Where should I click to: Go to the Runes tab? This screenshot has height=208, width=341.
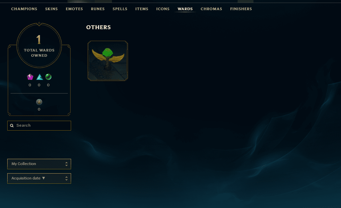98,9
